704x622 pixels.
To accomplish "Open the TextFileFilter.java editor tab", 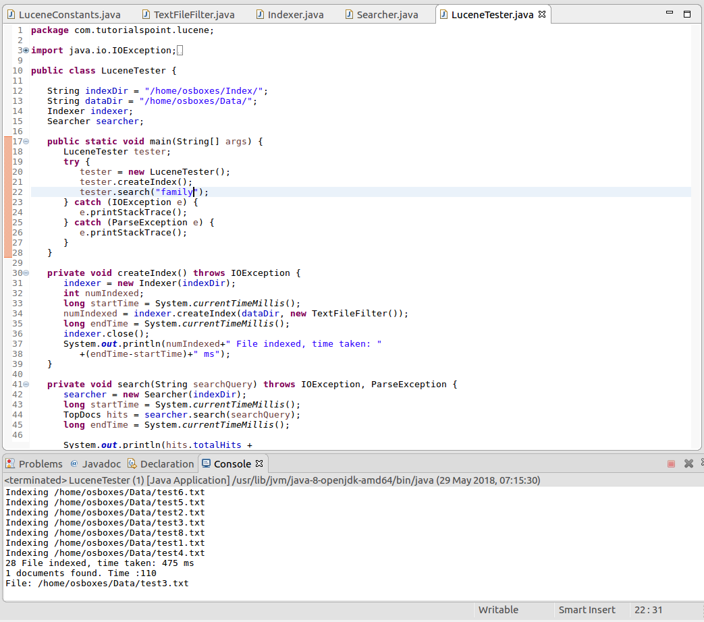I will [188, 14].
